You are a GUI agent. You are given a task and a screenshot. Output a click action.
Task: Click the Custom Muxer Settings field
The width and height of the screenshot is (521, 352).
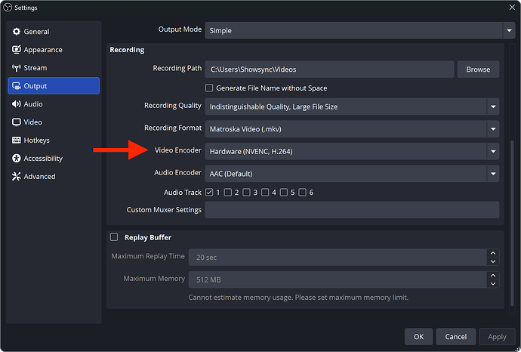pos(352,210)
